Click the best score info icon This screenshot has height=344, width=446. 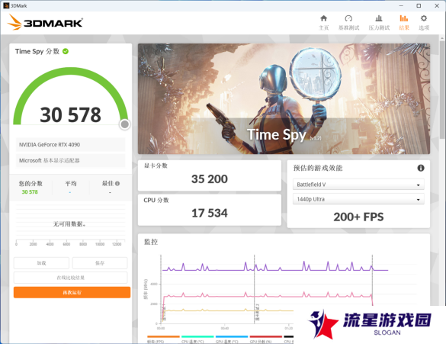(x=117, y=184)
